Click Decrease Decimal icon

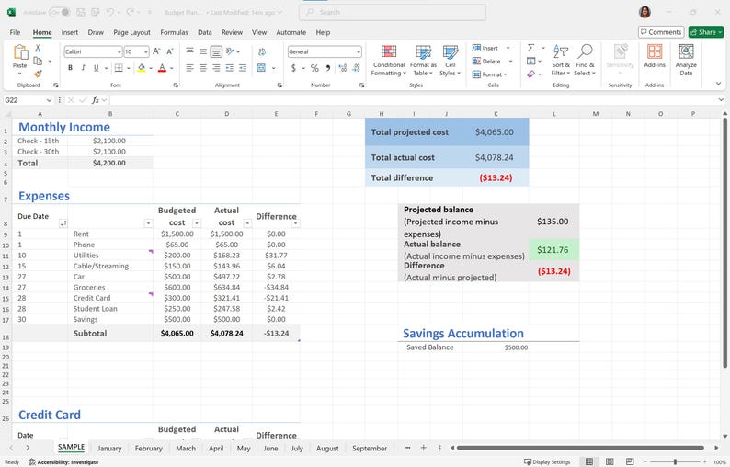pyautogui.click(x=356, y=68)
